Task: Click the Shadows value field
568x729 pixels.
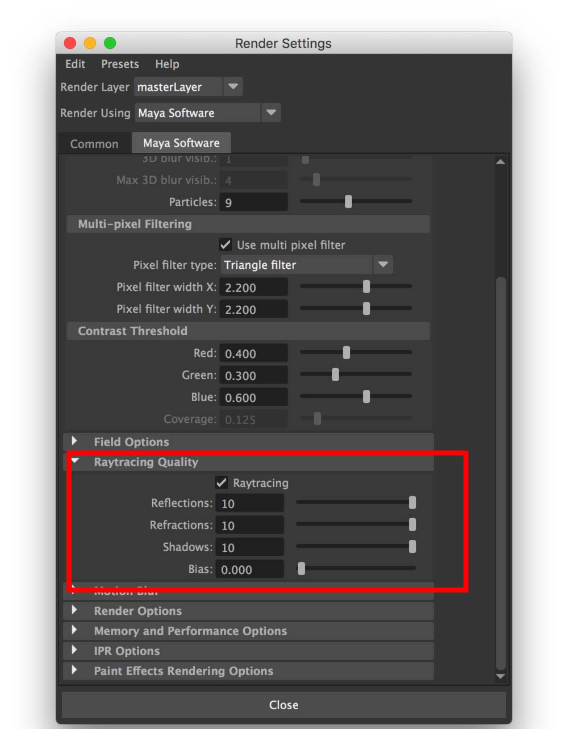Action: pos(249,547)
